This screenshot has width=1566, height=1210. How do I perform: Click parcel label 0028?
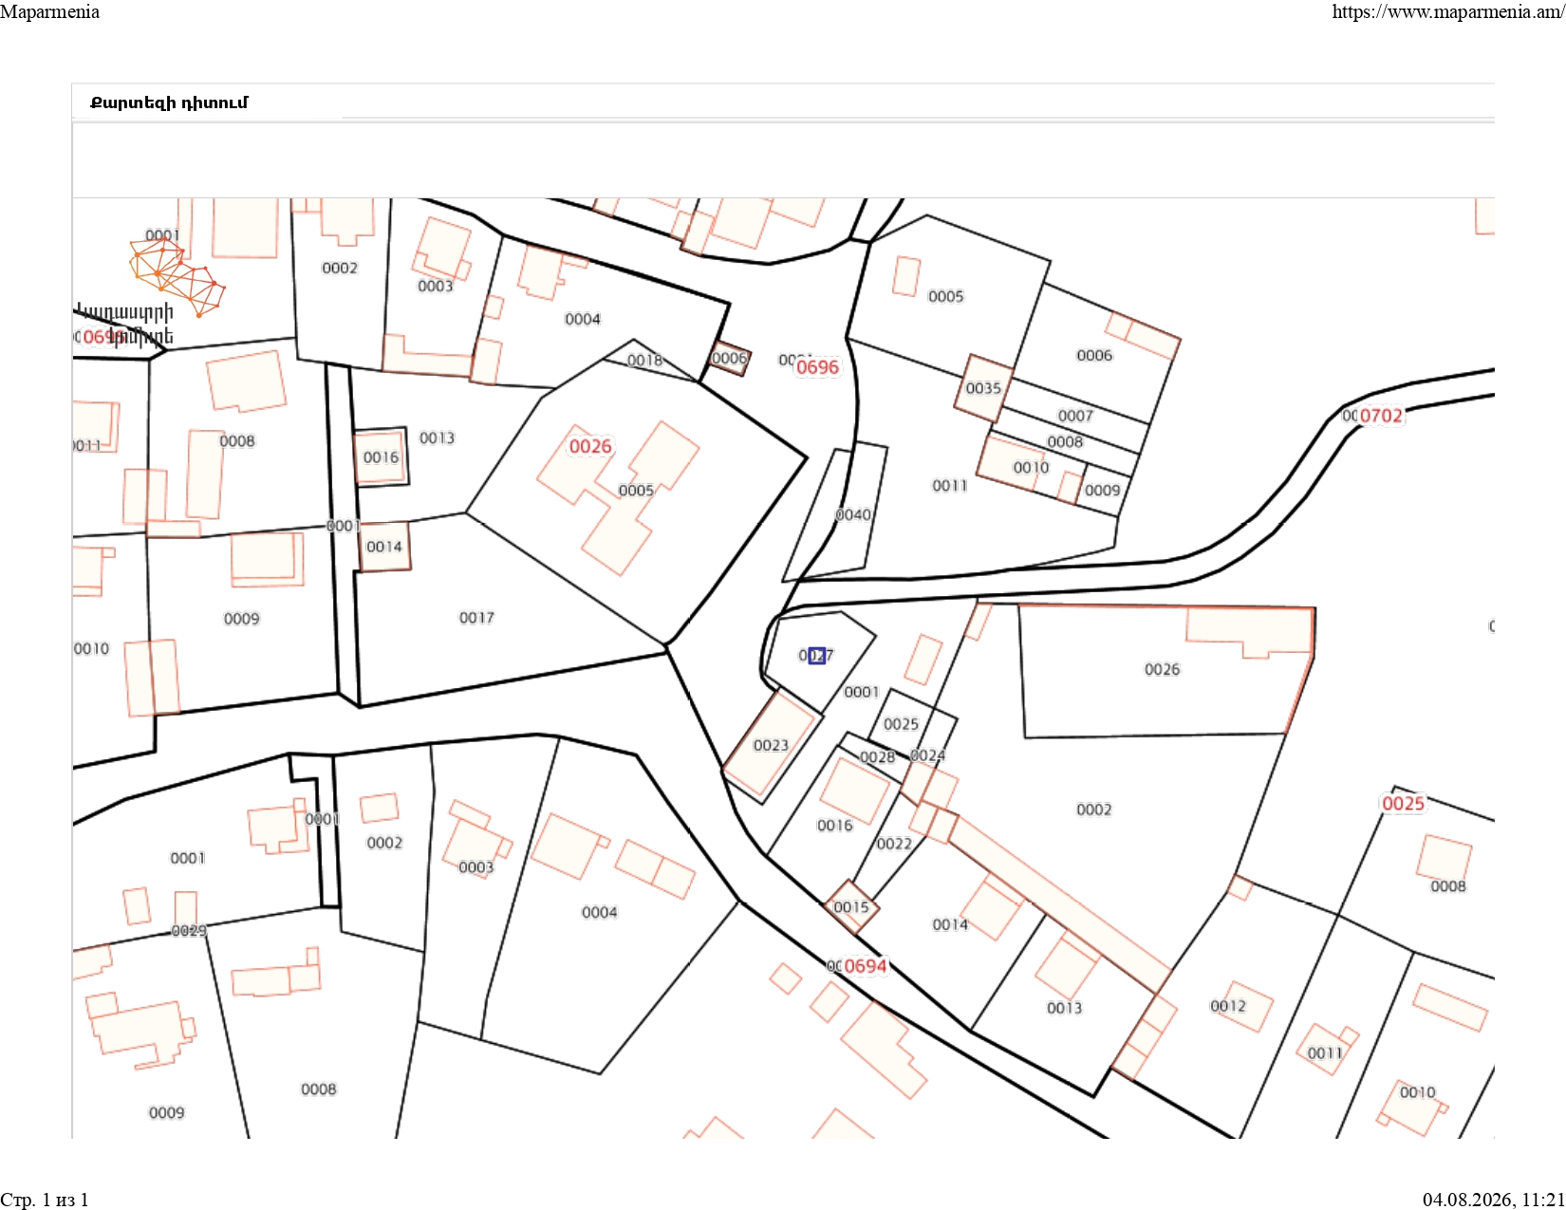point(878,757)
